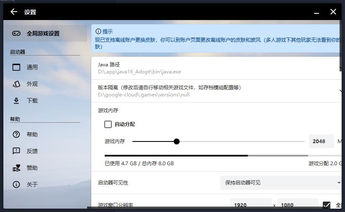Toggle the fullscreen checkbox beside the resolution

coord(327,205)
